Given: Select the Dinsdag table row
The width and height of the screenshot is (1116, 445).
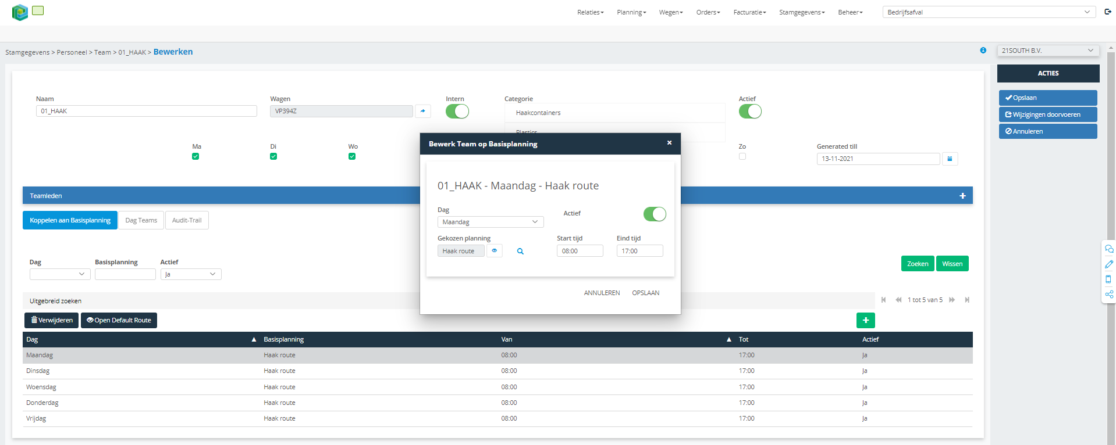Looking at the screenshot, I should (497, 371).
